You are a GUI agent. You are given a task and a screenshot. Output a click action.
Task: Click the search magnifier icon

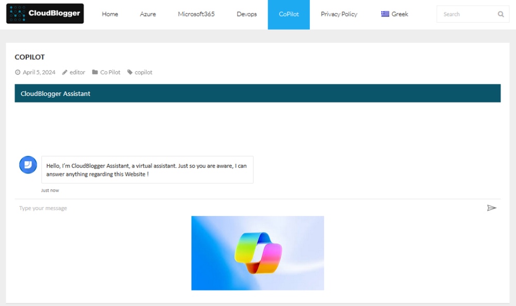point(501,14)
